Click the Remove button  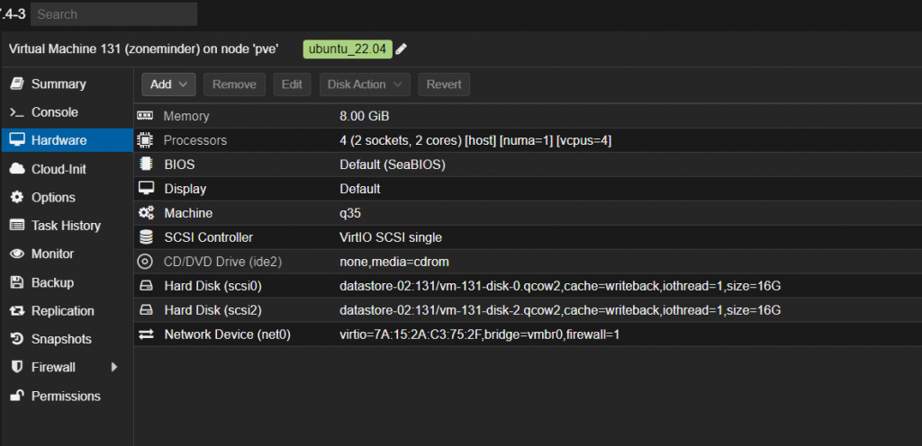234,85
